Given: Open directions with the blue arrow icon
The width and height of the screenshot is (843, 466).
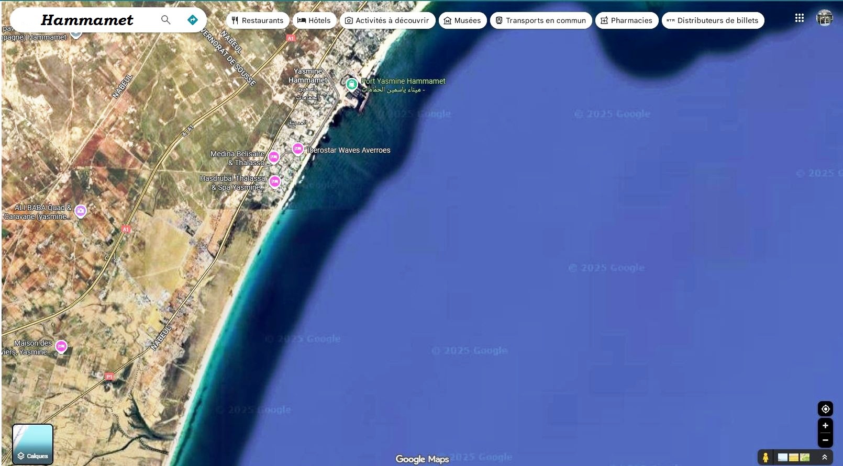Looking at the screenshot, I should click(x=193, y=20).
